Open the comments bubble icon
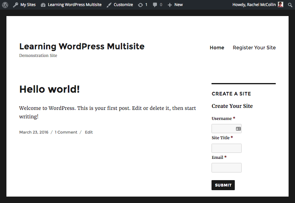Viewport: 295px width, 203px height. tap(155, 5)
